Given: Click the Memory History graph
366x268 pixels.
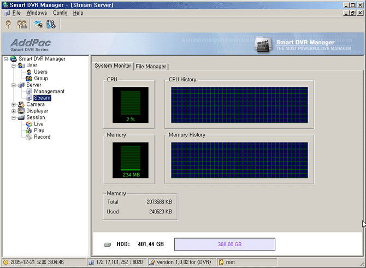Looking at the screenshot, I should point(239,160).
